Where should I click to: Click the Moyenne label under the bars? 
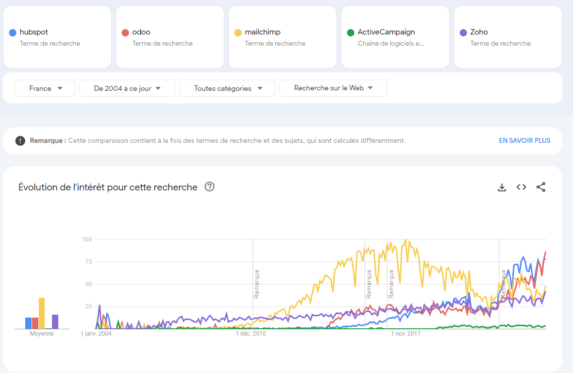(42, 334)
